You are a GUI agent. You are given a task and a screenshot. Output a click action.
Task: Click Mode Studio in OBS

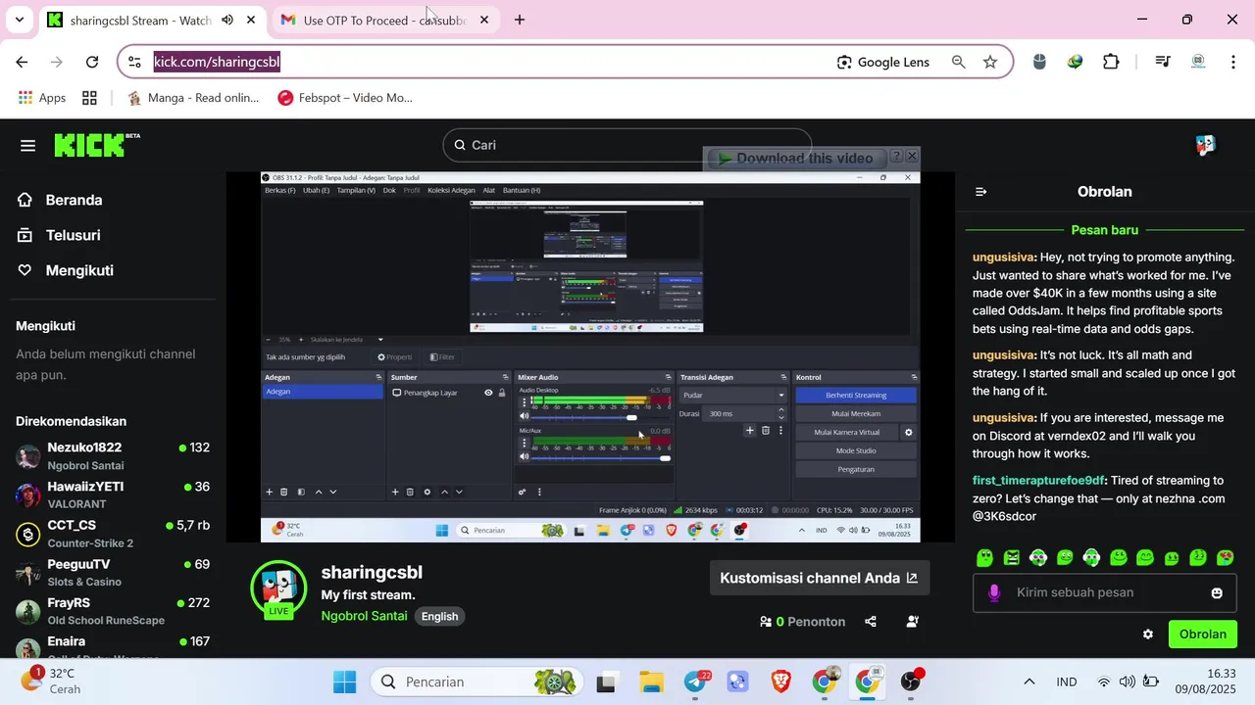856,450
